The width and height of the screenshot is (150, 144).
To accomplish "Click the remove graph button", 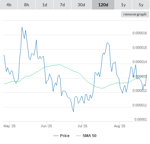I will (x=135, y=14).
